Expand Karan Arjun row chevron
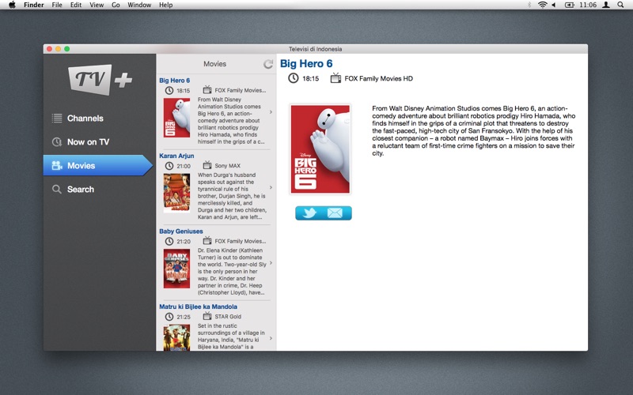The image size is (633, 395). [x=271, y=187]
